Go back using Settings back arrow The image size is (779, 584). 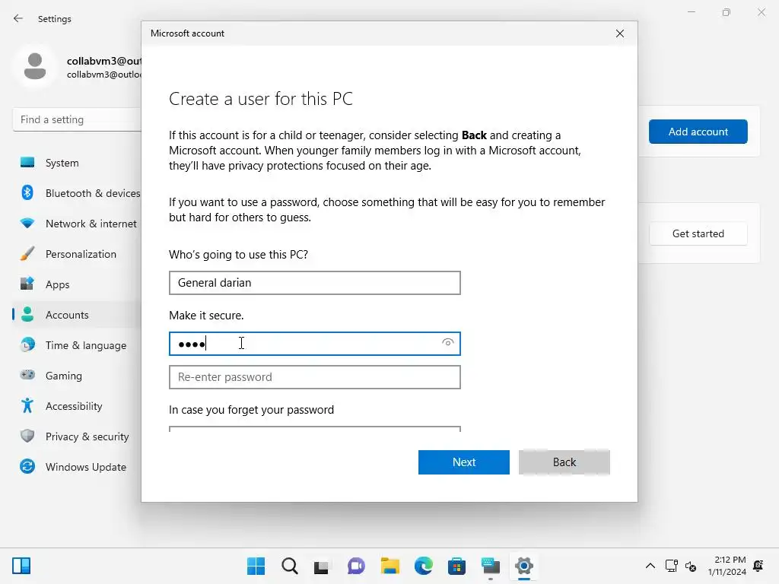[x=18, y=18]
